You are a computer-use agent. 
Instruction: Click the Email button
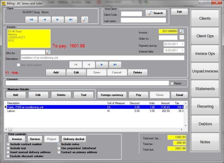click(x=180, y=95)
